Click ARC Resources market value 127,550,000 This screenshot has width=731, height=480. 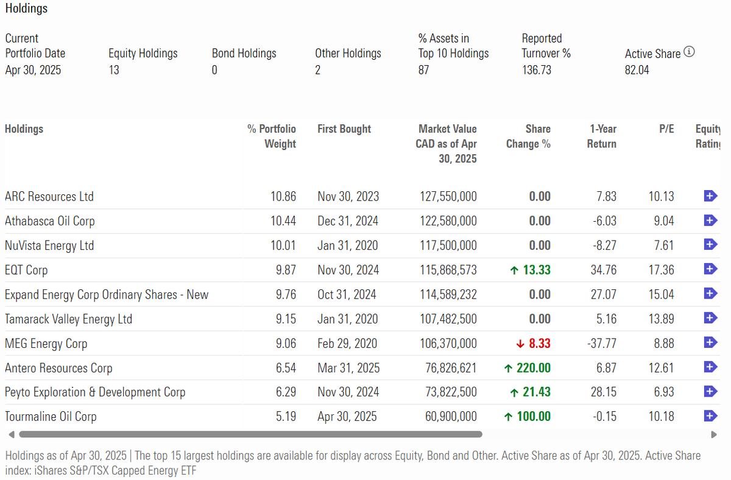448,197
